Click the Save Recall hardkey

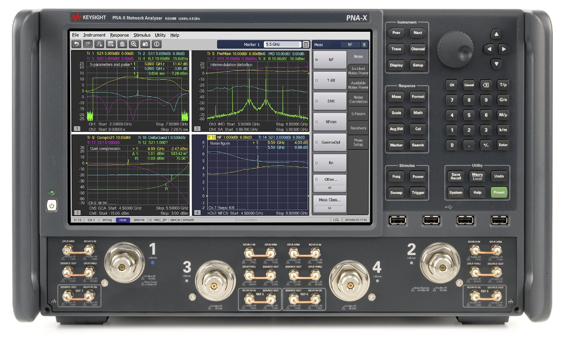[x=456, y=176]
